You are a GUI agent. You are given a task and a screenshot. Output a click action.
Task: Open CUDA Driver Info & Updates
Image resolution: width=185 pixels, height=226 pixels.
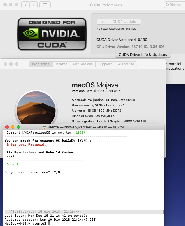pos(143,55)
